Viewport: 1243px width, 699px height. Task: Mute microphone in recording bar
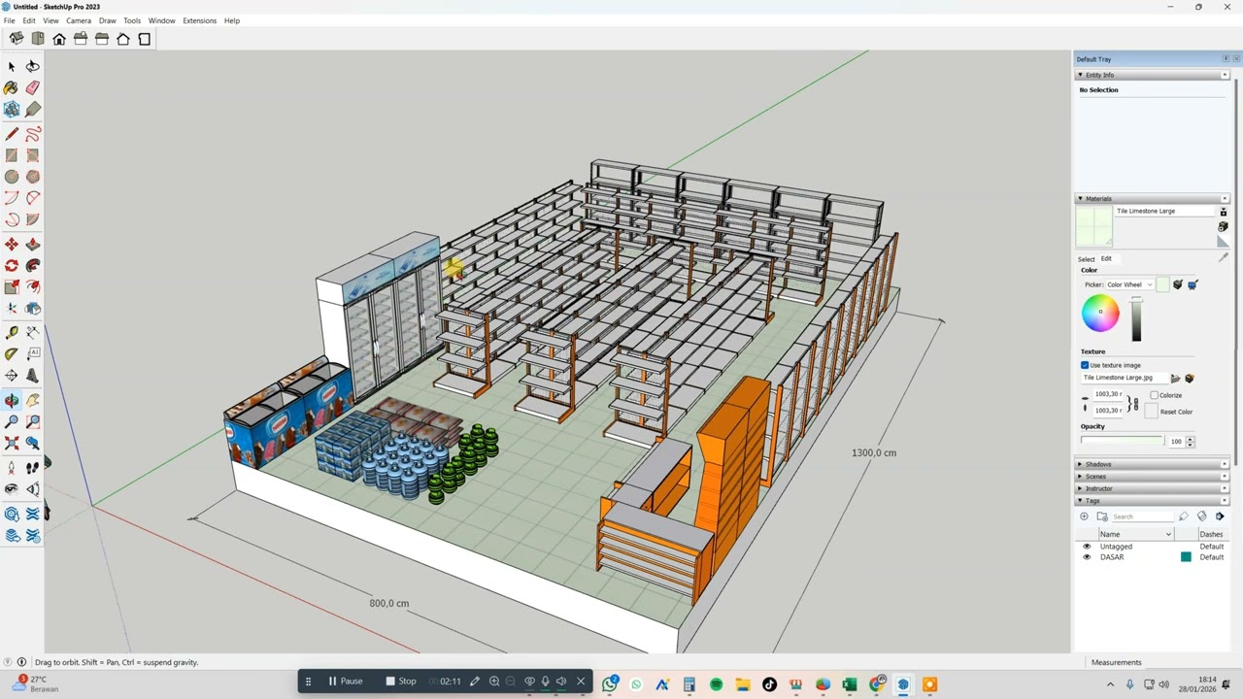545,682
